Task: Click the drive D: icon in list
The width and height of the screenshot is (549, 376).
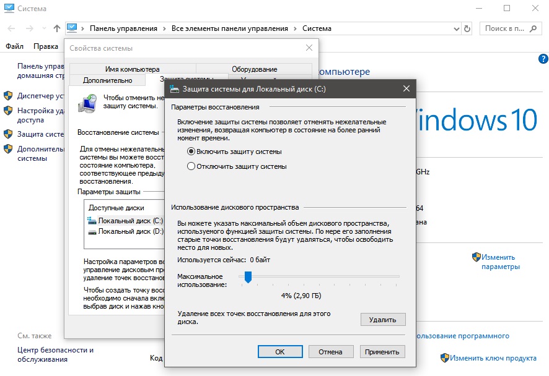Action: pos(92,232)
